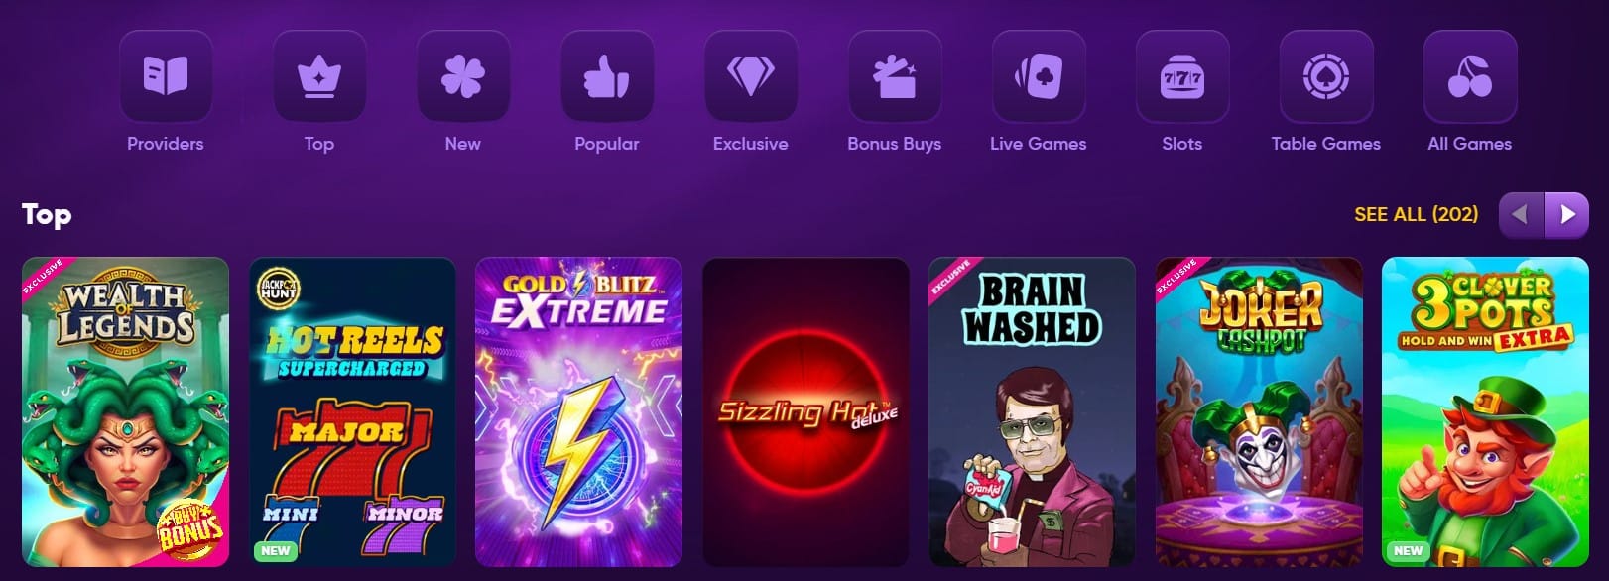Open the Providers book icon
This screenshot has height=581, width=1609.
[166, 76]
